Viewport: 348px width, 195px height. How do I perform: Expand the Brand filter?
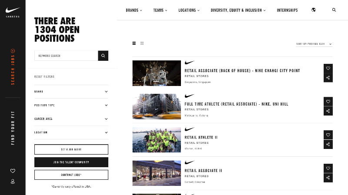71,92
